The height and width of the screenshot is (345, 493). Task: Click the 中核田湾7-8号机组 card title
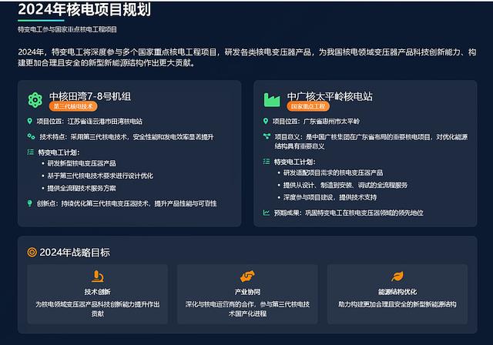pos(90,96)
